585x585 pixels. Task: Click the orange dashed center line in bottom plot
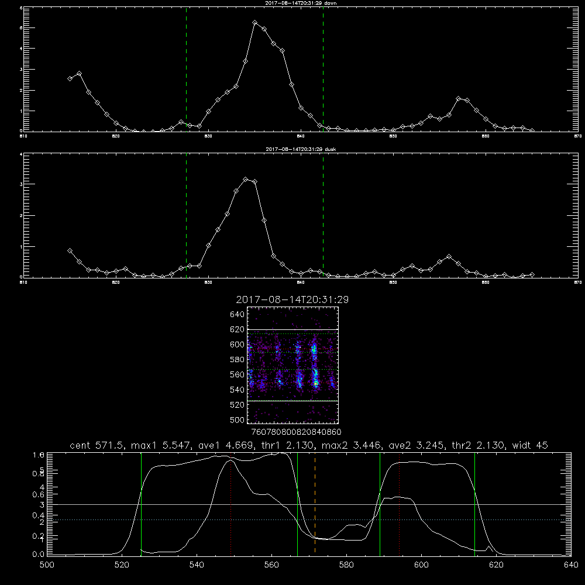315,504
